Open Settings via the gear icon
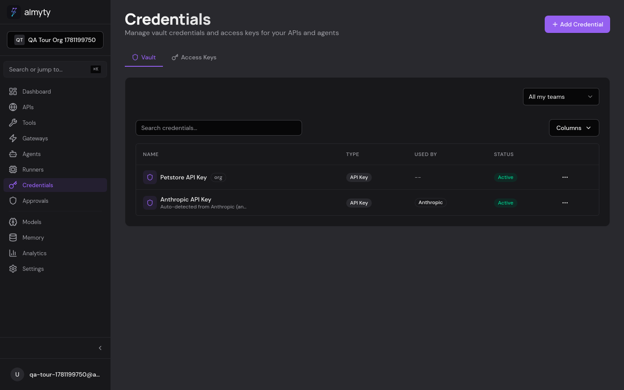The image size is (624, 390). pyautogui.click(x=13, y=269)
